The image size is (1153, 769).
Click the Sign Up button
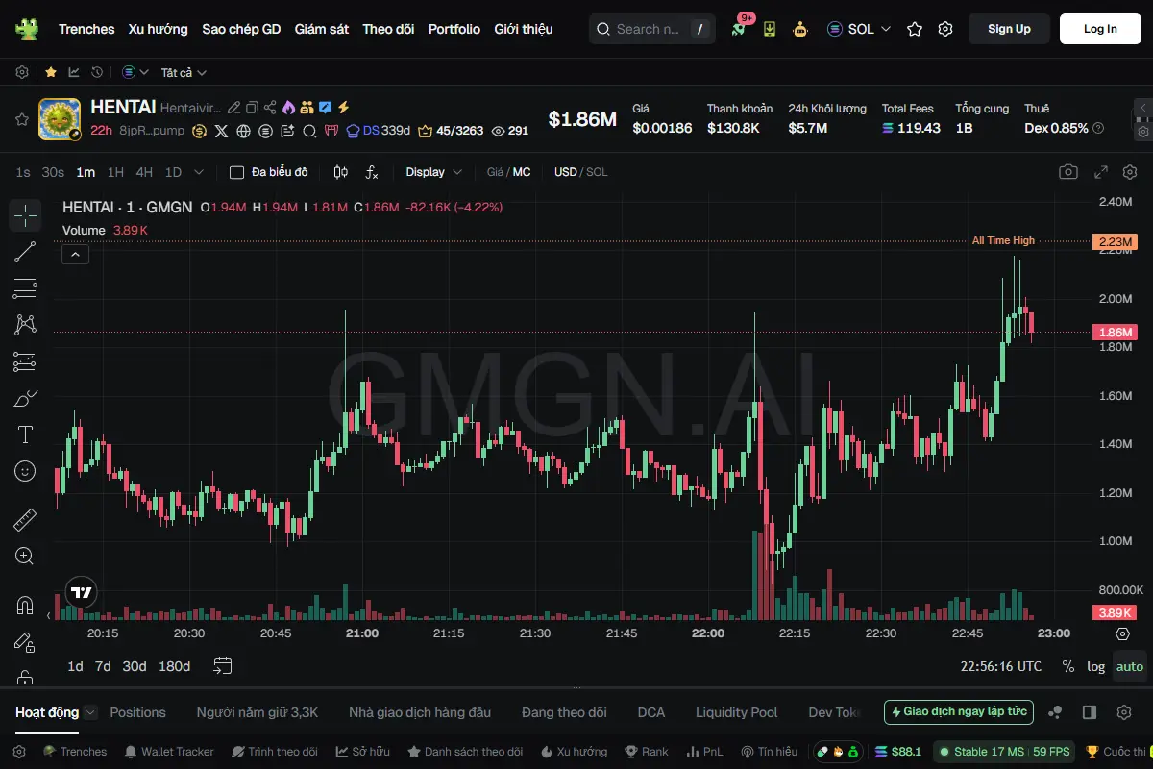(x=1009, y=29)
